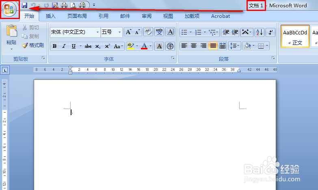Click the Grow Font icon
Viewport: 318px width, 190px height.
[x=129, y=32]
